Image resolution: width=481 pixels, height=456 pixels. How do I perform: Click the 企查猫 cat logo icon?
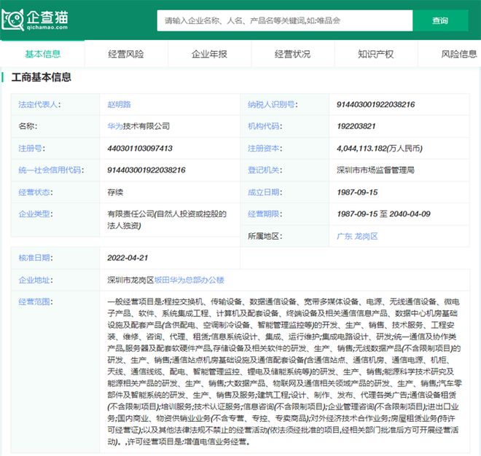13,20
